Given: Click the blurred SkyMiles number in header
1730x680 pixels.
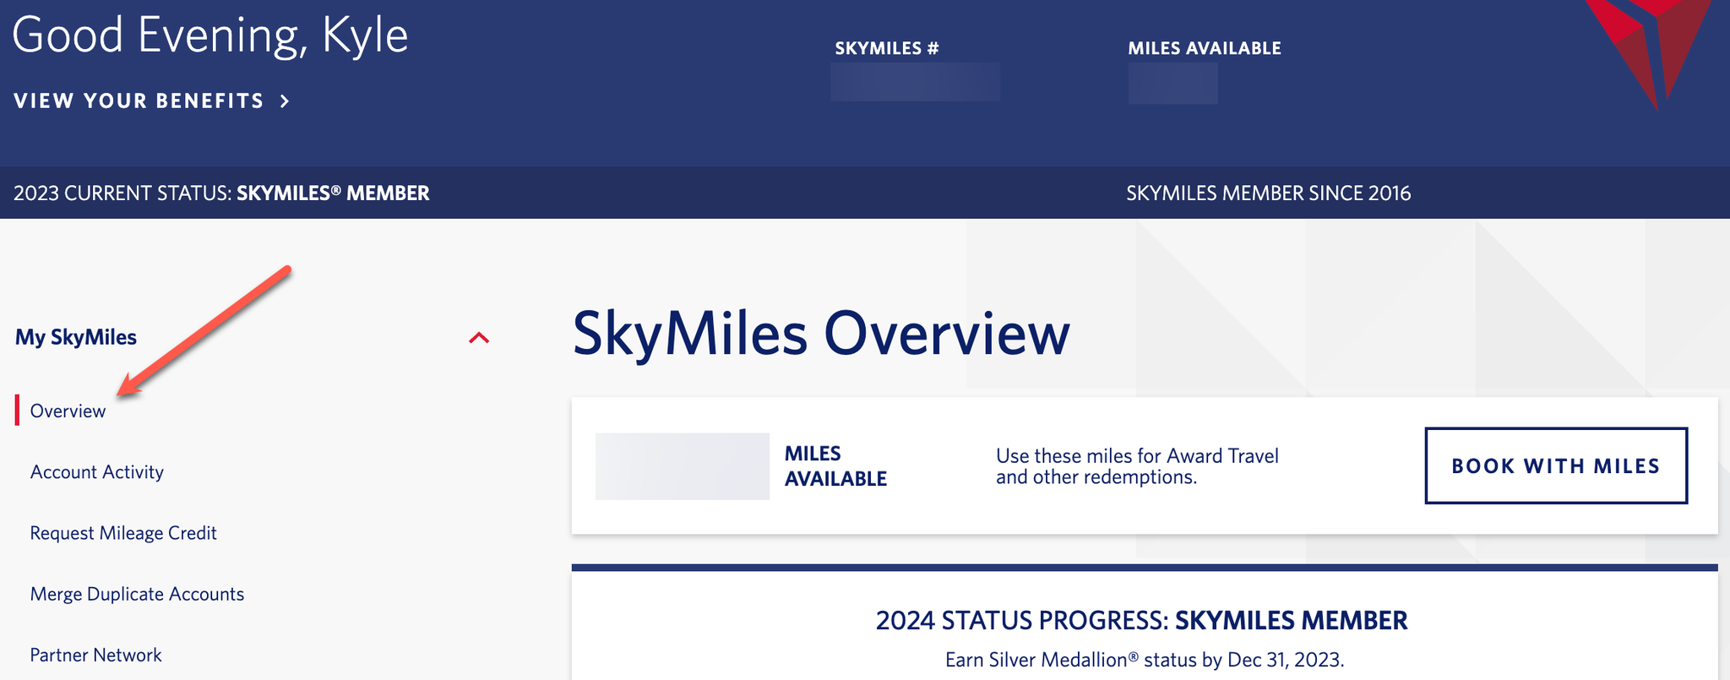Looking at the screenshot, I should [915, 82].
